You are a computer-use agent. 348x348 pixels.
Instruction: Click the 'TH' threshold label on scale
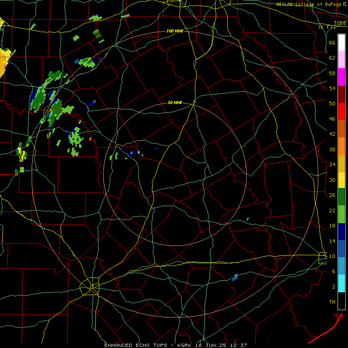pyautogui.click(x=332, y=302)
